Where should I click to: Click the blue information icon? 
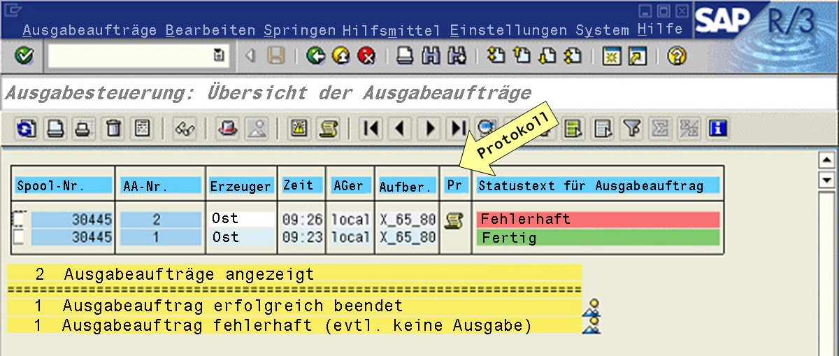[717, 129]
